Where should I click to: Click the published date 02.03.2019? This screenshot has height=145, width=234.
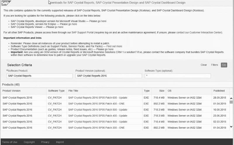[220, 122]
